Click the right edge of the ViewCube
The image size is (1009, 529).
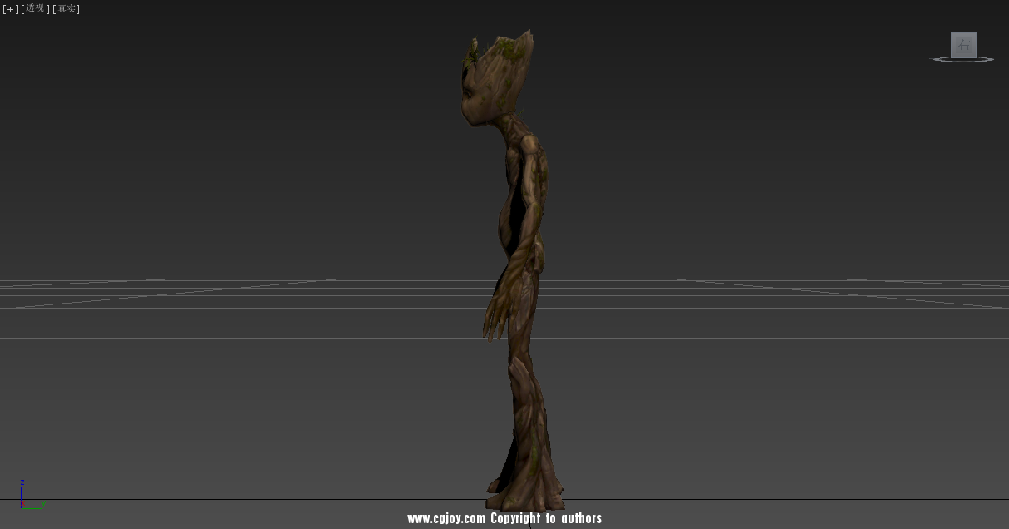click(975, 45)
